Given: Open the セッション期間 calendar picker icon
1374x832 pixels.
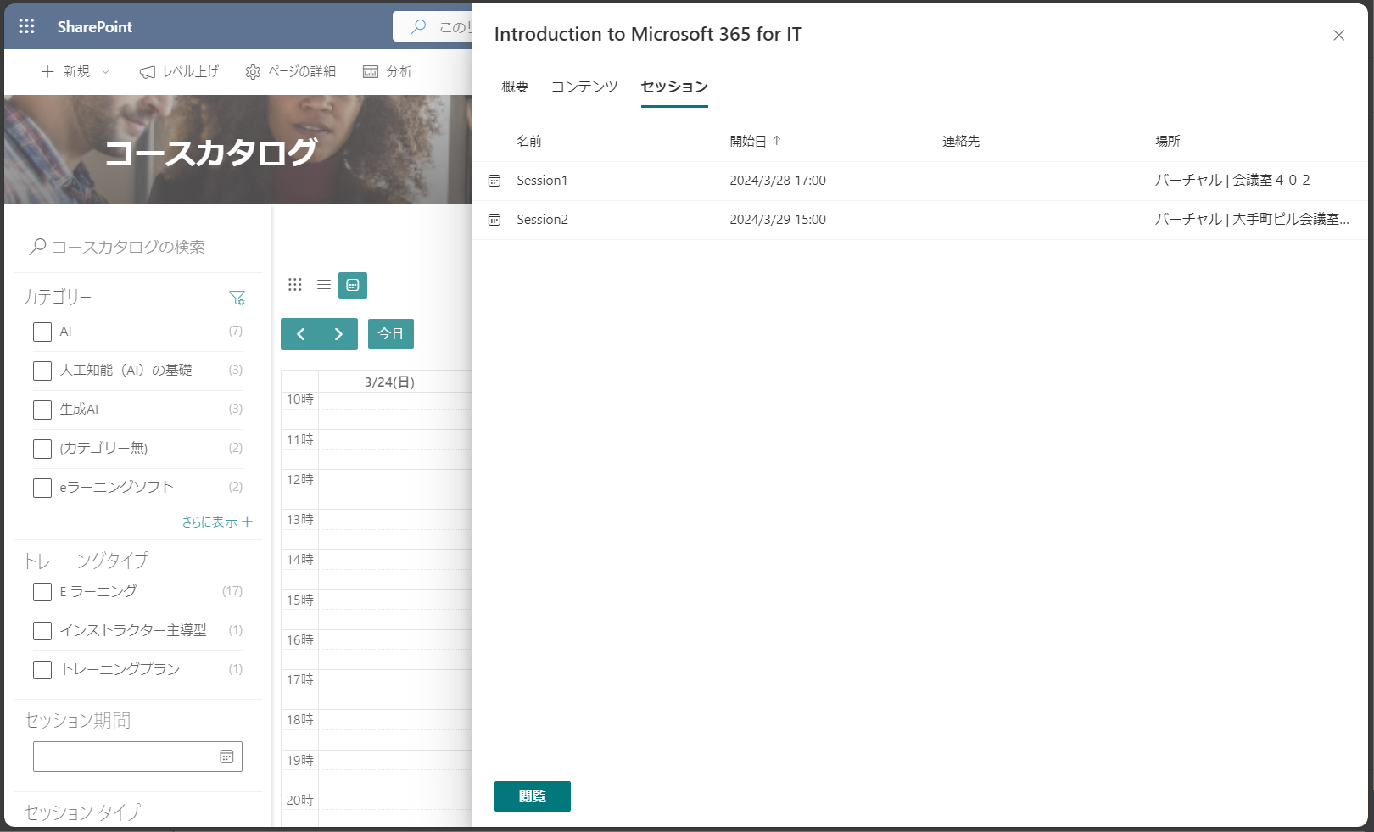Looking at the screenshot, I should (x=226, y=757).
